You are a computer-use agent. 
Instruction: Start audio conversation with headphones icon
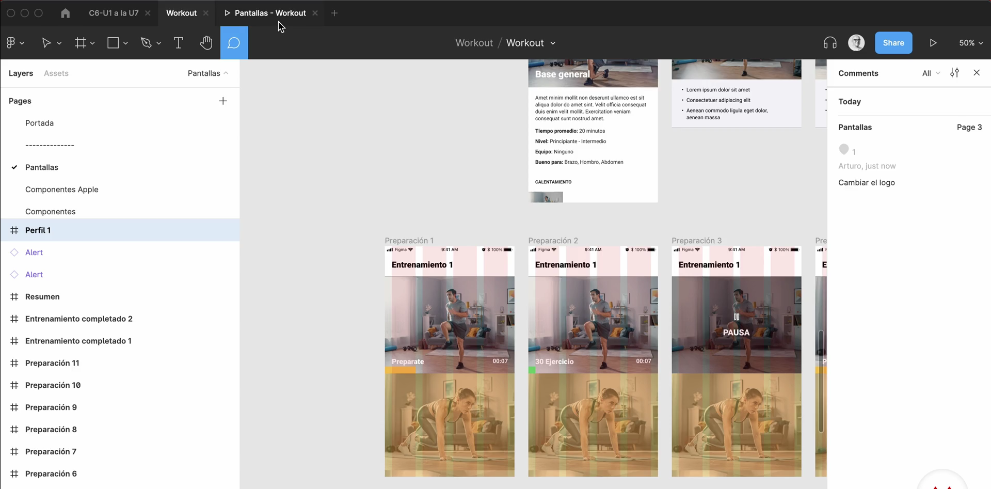point(829,43)
